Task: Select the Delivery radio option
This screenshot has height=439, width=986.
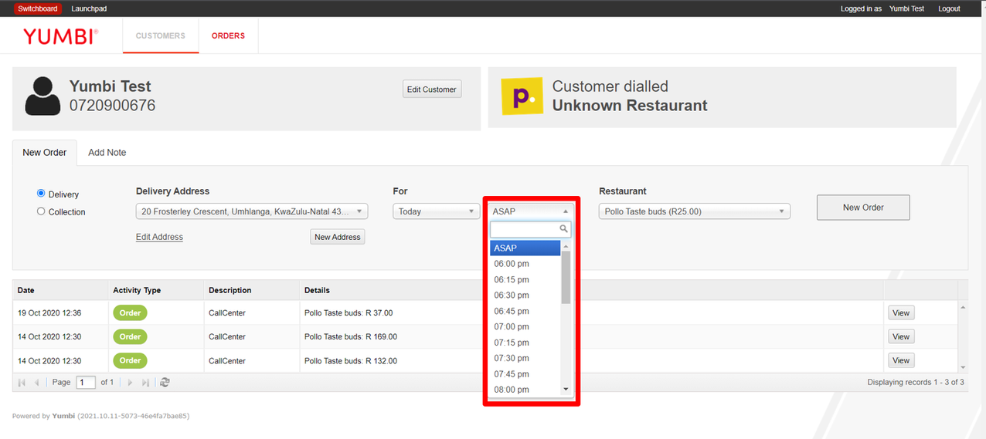Action: tap(41, 194)
